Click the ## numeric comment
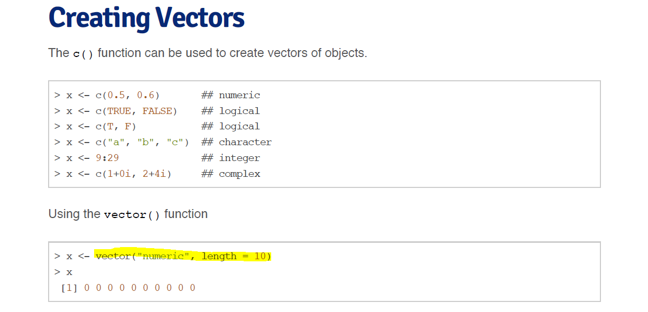 pyautogui.click(x=231, y=95)
